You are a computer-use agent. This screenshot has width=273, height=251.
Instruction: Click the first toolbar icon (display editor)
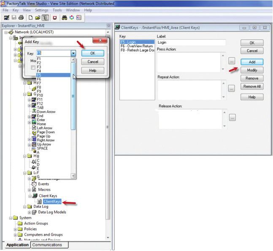click(7, 18)
